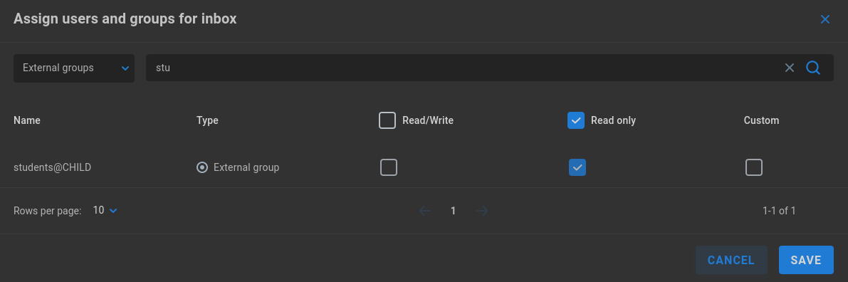Go to the previous page arrow
This screenshot has width=848, height=282.
pyautogui.click(x=425, y=211)
